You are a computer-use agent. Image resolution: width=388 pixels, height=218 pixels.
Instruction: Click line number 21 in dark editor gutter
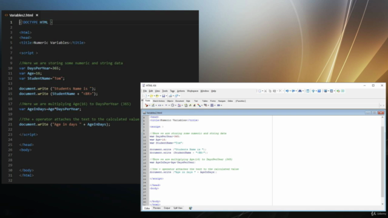pyautogui.click(x=10, y=124)
